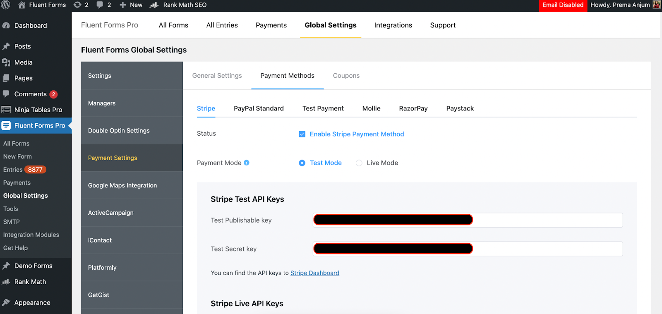662x314 pixels.
Task: Switch to the Coupons tab
Action: (346, 76)
